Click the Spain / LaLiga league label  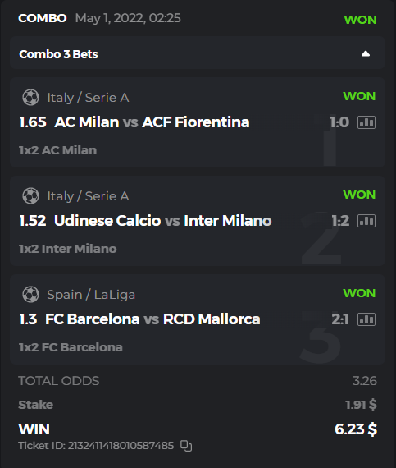91,295
